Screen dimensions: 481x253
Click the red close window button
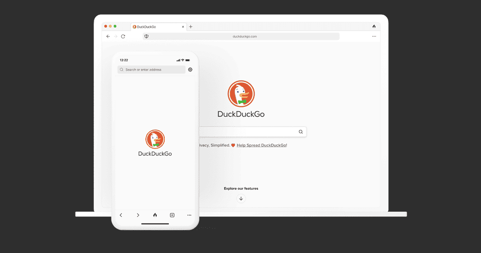pyautogui.click(x=105, y=26)
